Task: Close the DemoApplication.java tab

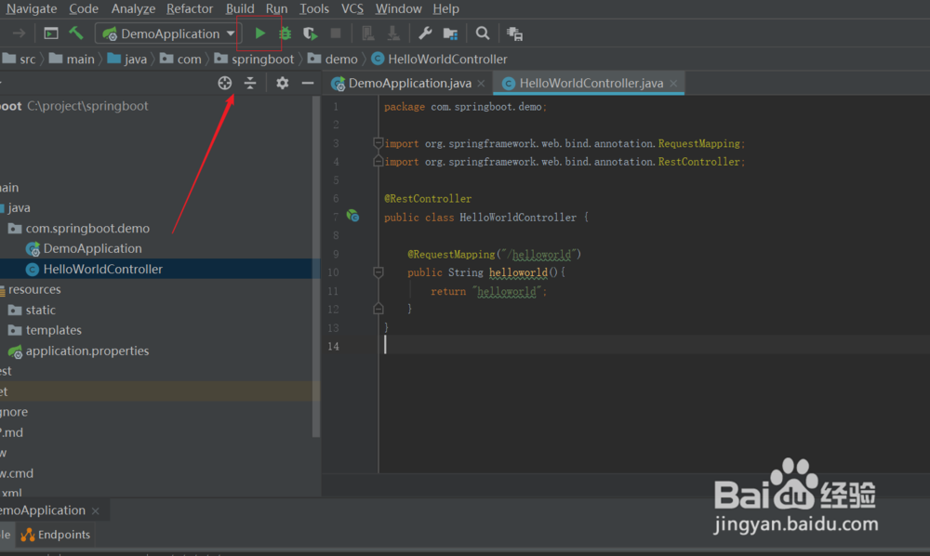Action: click(481, 84)
